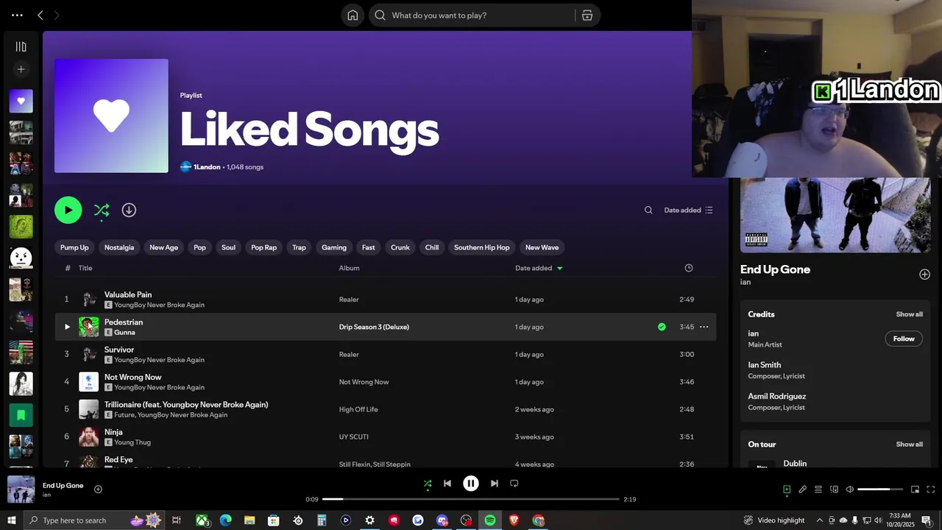
Task: Play the Pedestrian track row button
Action: (x=67, y=327)
